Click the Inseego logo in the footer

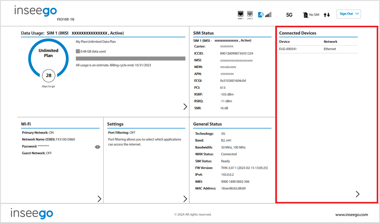tap(32, 213)
